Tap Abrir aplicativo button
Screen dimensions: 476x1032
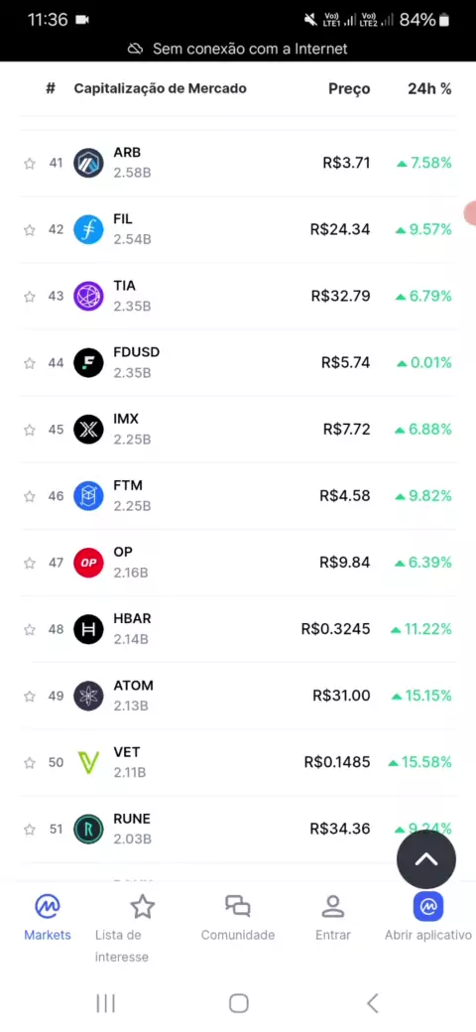428,918
